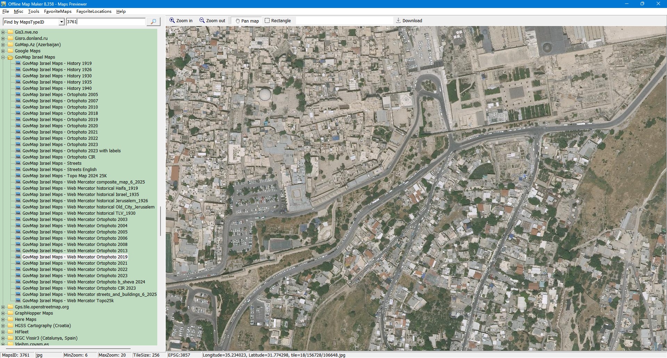Select Ortophoto 2023 with labels map

click(72, 151)
